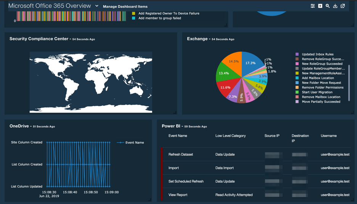Click the world map in Security Compliance Center
The height and width of the screenshot is (204, 357).
[x=91, y=82]
